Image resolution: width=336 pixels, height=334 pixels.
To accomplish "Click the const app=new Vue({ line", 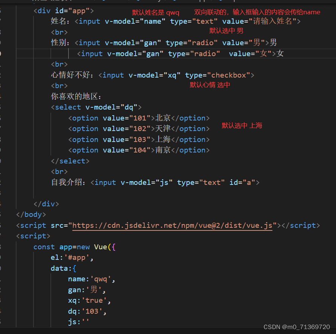I will click(x=75, y=247).
